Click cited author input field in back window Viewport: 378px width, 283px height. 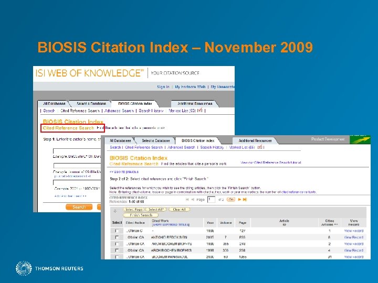pos(77,151)
